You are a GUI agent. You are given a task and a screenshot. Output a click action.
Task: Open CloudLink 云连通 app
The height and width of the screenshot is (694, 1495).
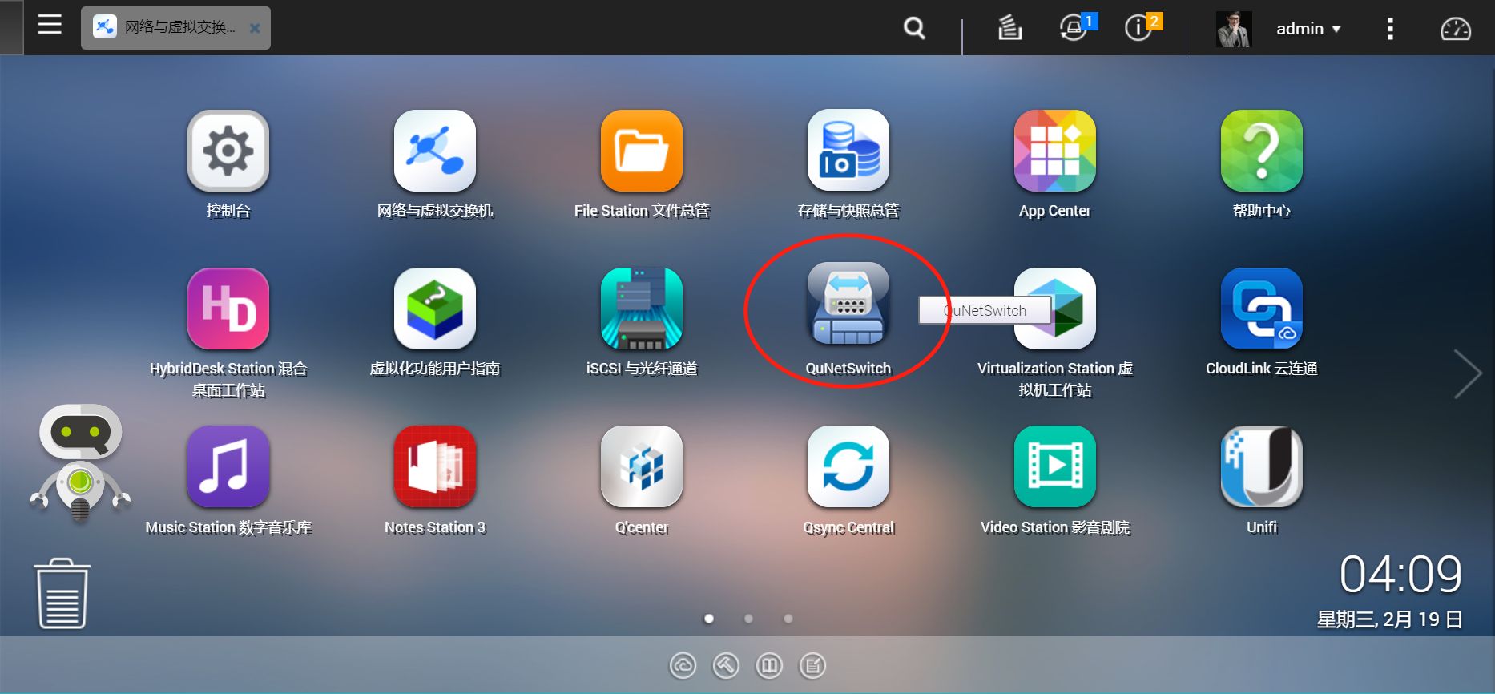[1262, 309]
